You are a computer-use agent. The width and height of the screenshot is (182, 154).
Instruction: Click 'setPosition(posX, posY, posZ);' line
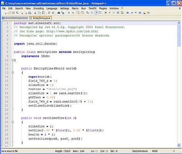[55, 139]
